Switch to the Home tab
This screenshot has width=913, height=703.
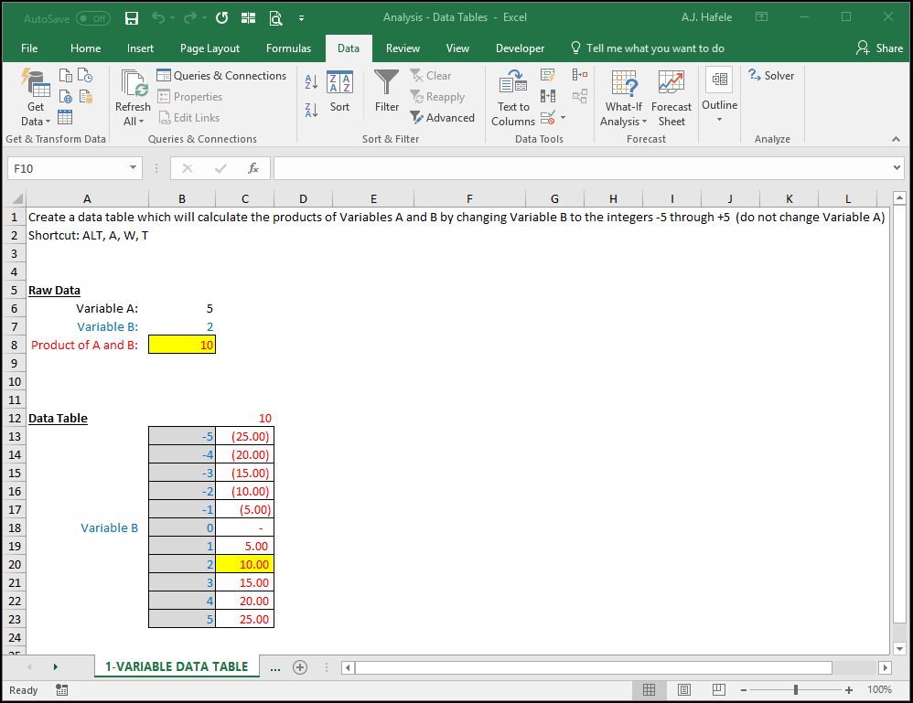point(86,48)
